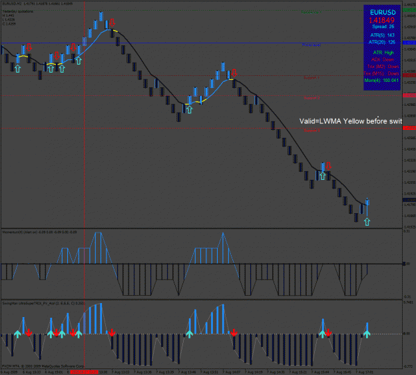Click the green resistance price tag on price axis

click(409, 10)
